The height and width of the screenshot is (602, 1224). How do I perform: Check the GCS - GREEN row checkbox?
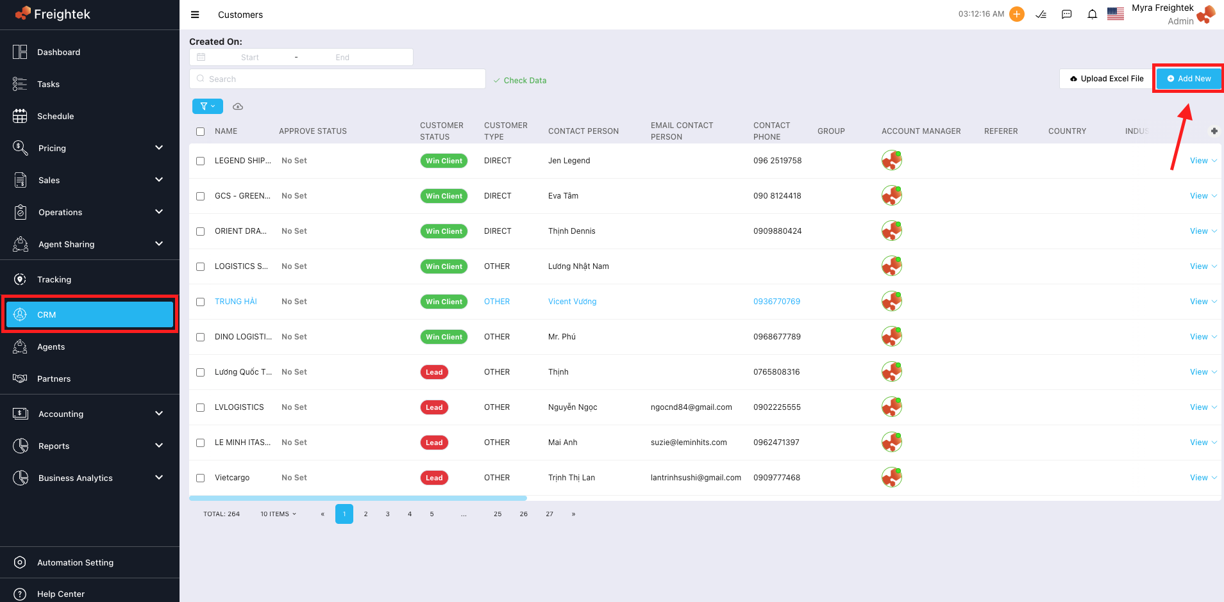(x=201, y=196)
